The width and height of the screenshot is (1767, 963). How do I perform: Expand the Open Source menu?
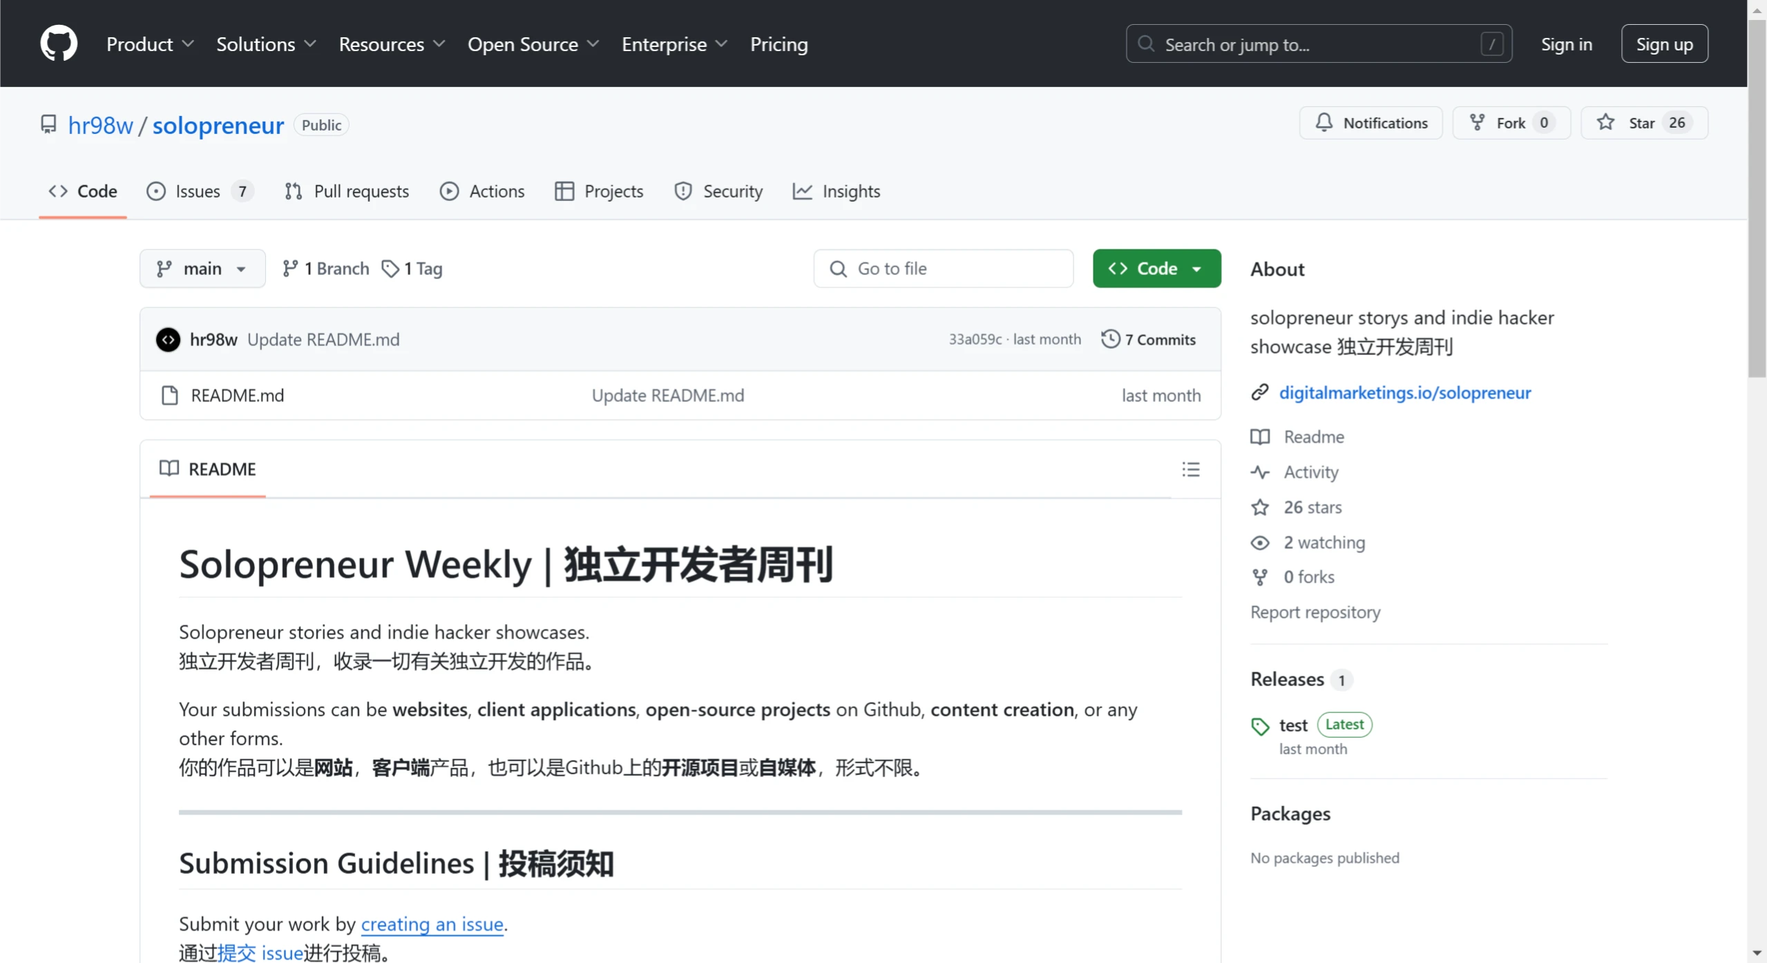pyautogui.click(x=533, y=44)
